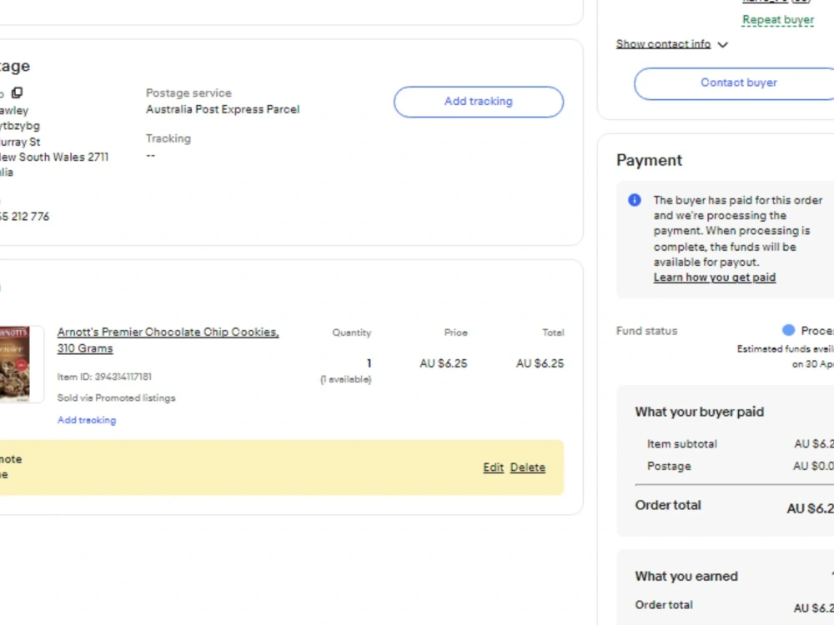Click the cookies product thumbnail
This screenshot has height=625, width=834.
pyautogui.click(x=15, y=364)
